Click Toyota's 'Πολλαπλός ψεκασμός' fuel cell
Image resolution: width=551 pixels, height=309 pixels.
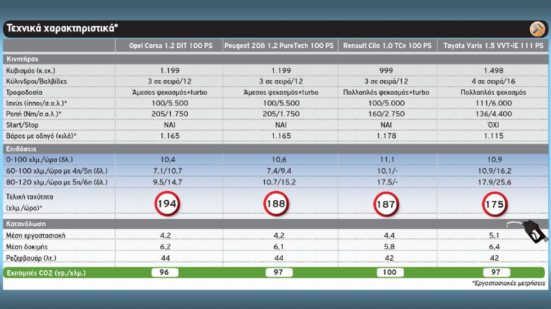click(494, 93)
